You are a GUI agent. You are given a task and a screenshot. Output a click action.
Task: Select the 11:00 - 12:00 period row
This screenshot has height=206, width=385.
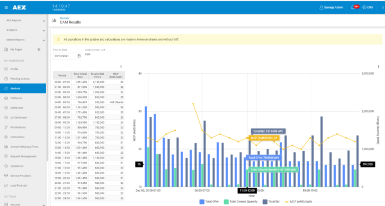coord(89,137)
